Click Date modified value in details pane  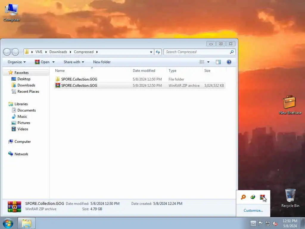coord(105,203)
